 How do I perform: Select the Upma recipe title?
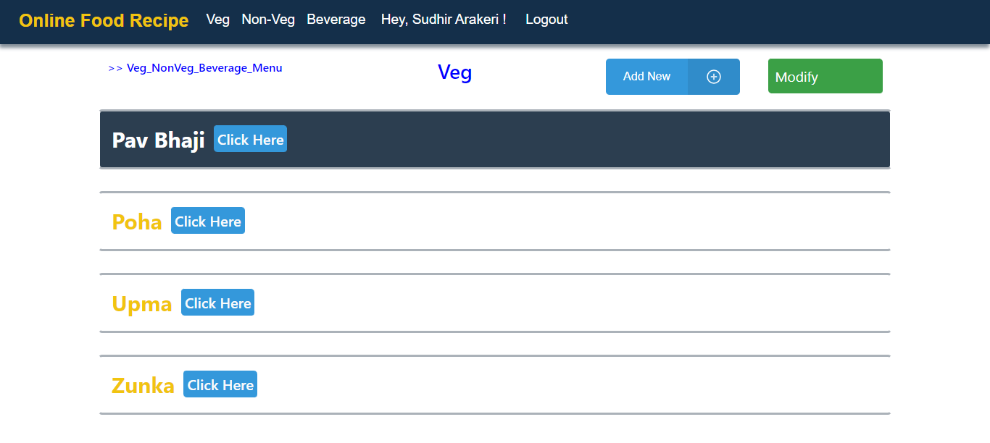pyautogui.click(x=142, y=303)
